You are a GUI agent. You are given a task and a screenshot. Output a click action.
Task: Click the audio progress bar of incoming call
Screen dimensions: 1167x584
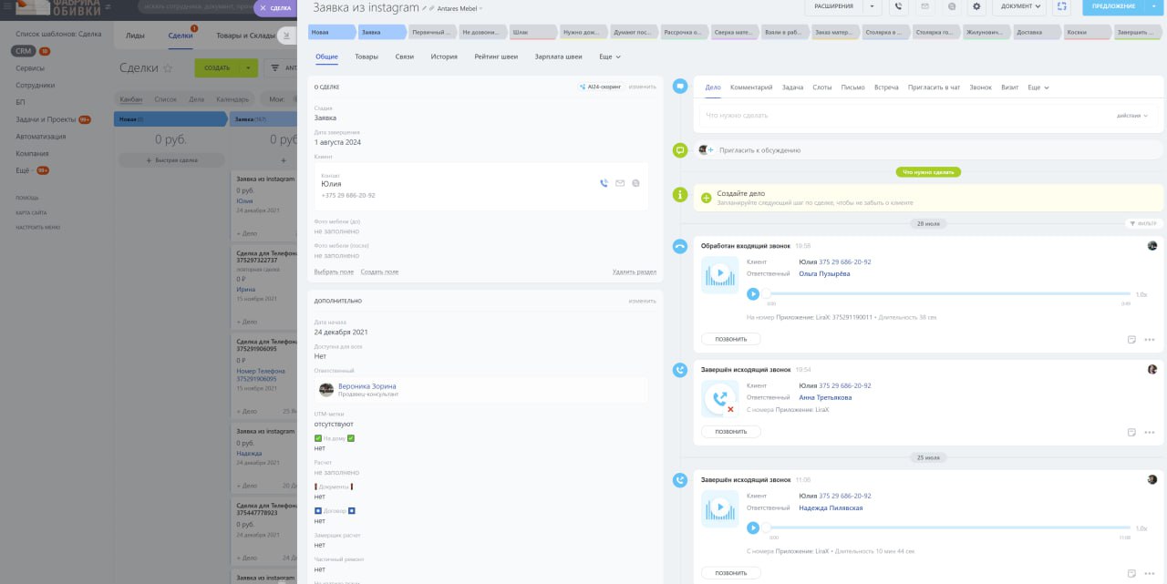pos(948,293)
